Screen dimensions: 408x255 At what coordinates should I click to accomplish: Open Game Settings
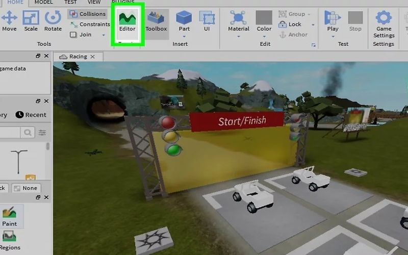point(384,24)
